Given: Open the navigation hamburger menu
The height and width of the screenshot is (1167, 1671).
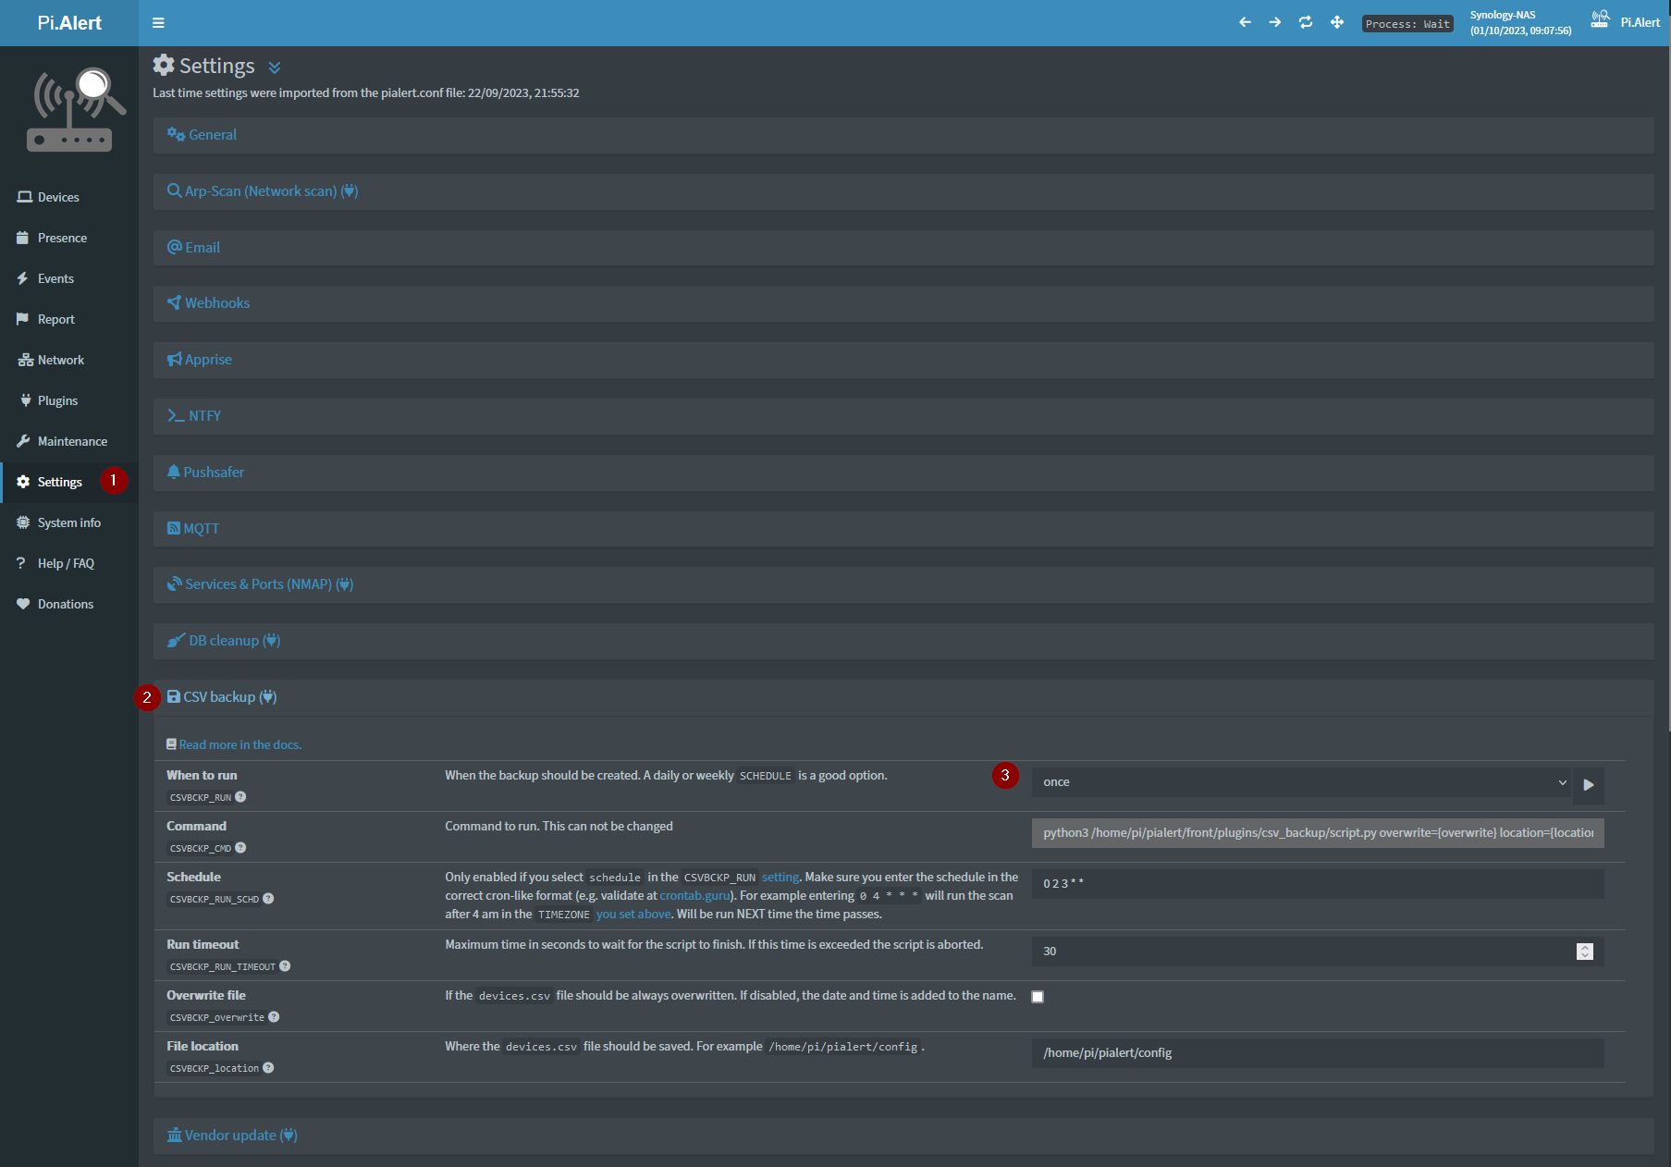Looking at the screenshot, I should point(158,22).
